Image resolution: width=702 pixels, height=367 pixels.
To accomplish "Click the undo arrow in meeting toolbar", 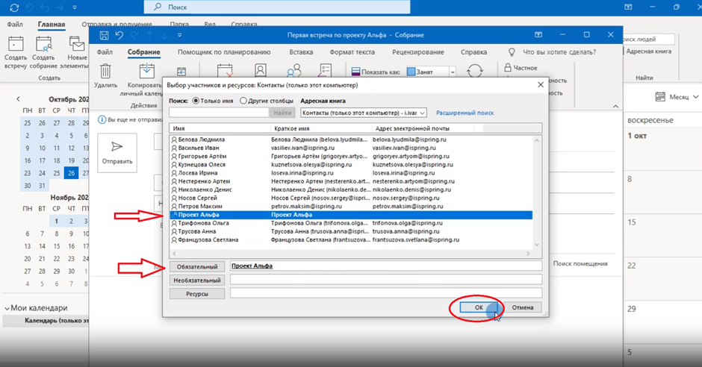I will [x=119, y=35].
